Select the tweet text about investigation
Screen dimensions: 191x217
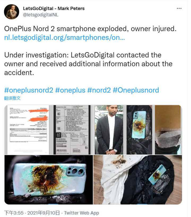pos(88,64)
